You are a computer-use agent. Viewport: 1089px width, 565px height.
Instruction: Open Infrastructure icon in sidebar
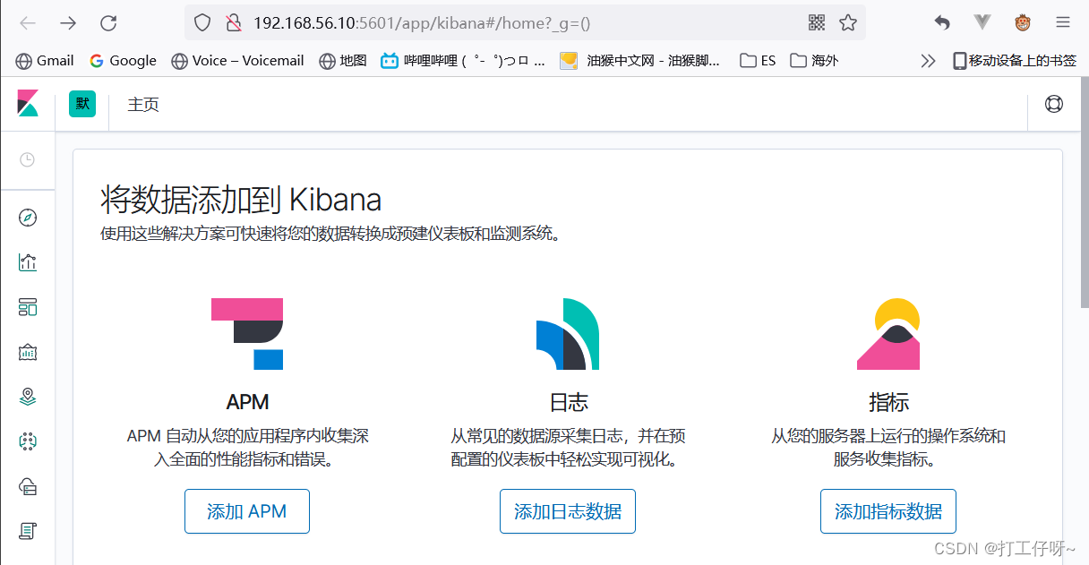point(28,486)
